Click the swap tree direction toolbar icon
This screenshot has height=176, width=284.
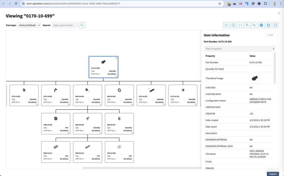pyautogui.click(x=226, y=25)
